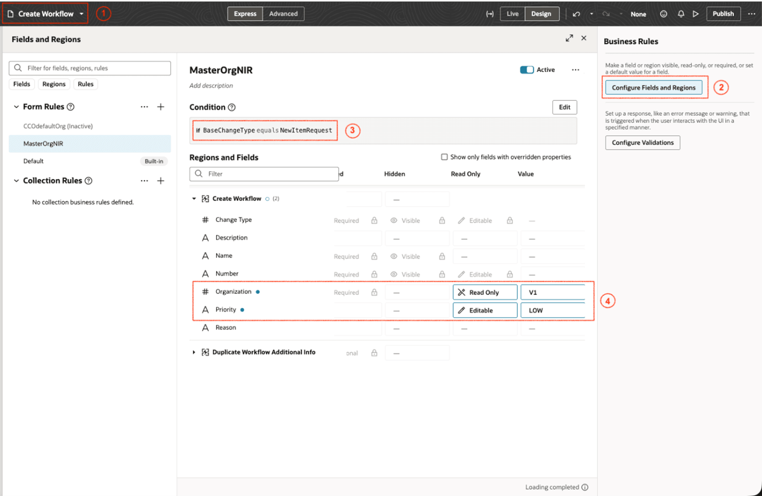Collapse the Collection Rules section
The image size is (762, 496).
(x=16, y=181)
